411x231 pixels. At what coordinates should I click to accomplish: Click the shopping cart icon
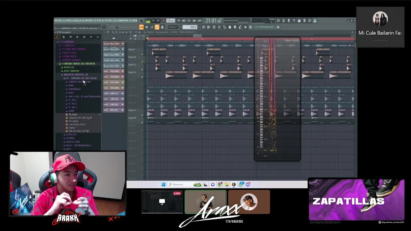(x=250, y=27)
